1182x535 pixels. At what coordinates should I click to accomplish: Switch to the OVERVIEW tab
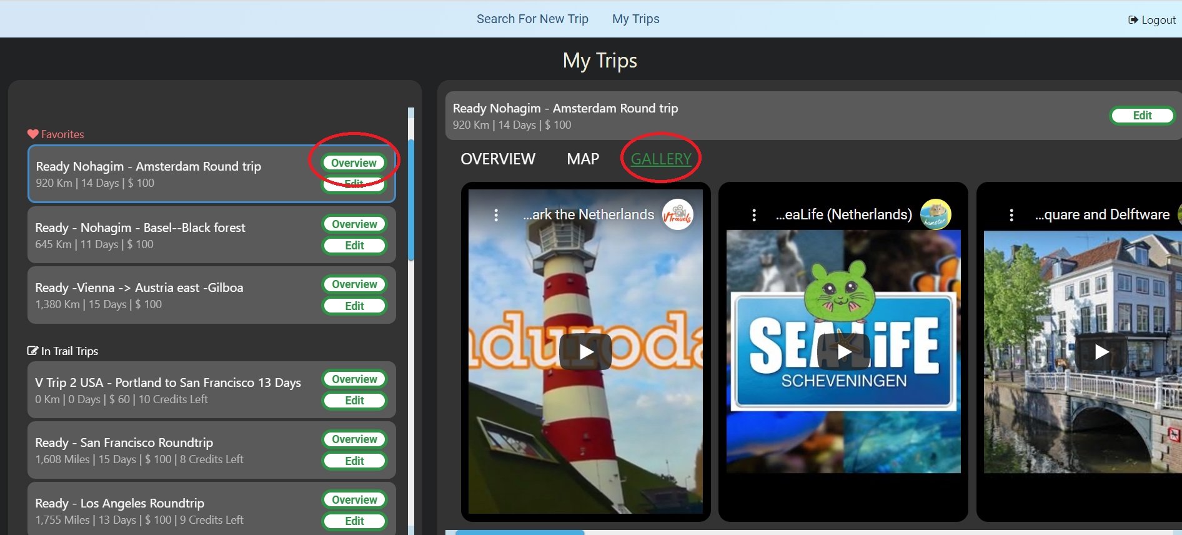click(x=498, y=159)
